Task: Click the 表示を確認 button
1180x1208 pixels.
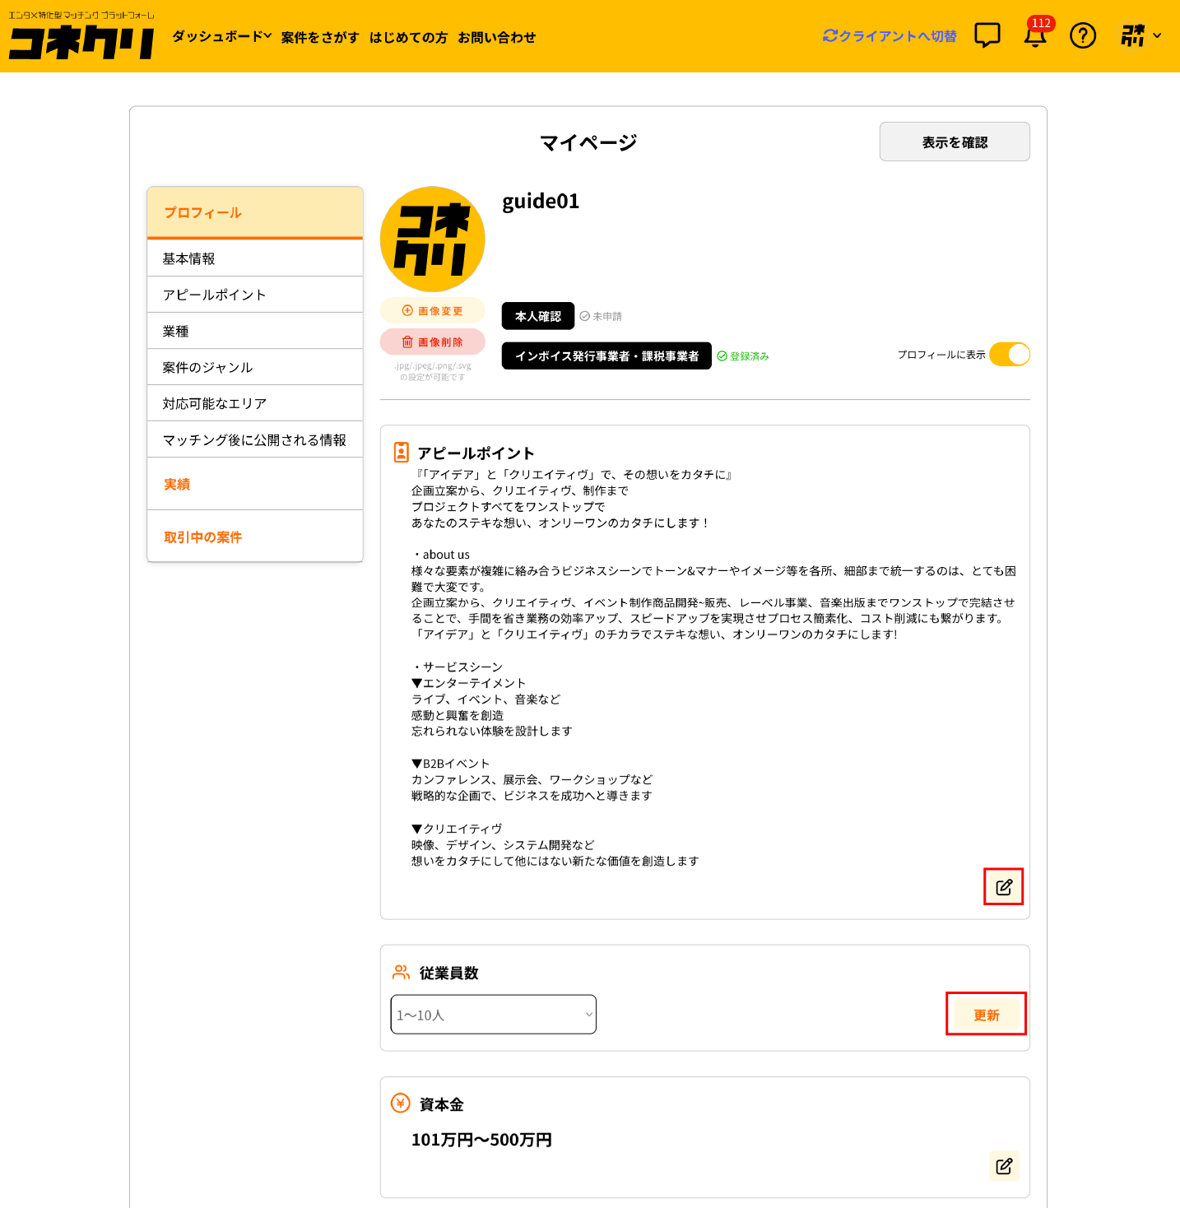Action: pos(955,142)
